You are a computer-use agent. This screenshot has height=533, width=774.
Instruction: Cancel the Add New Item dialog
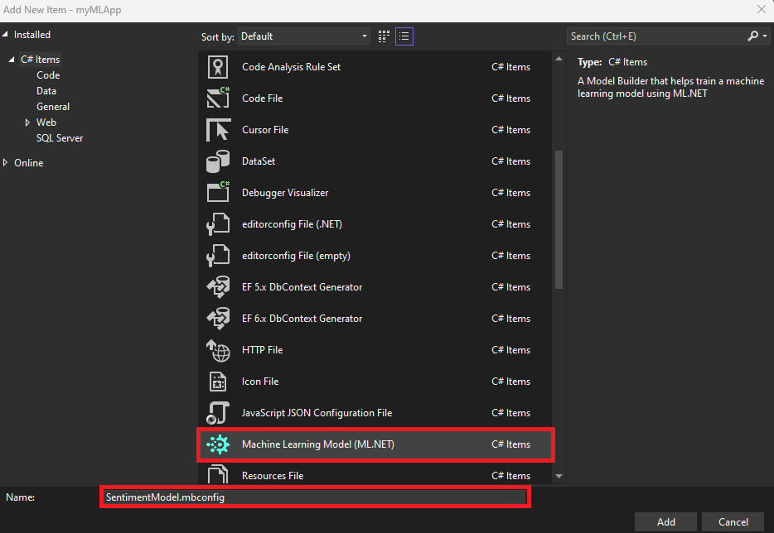pyautogui.click(x=733, y=521)
